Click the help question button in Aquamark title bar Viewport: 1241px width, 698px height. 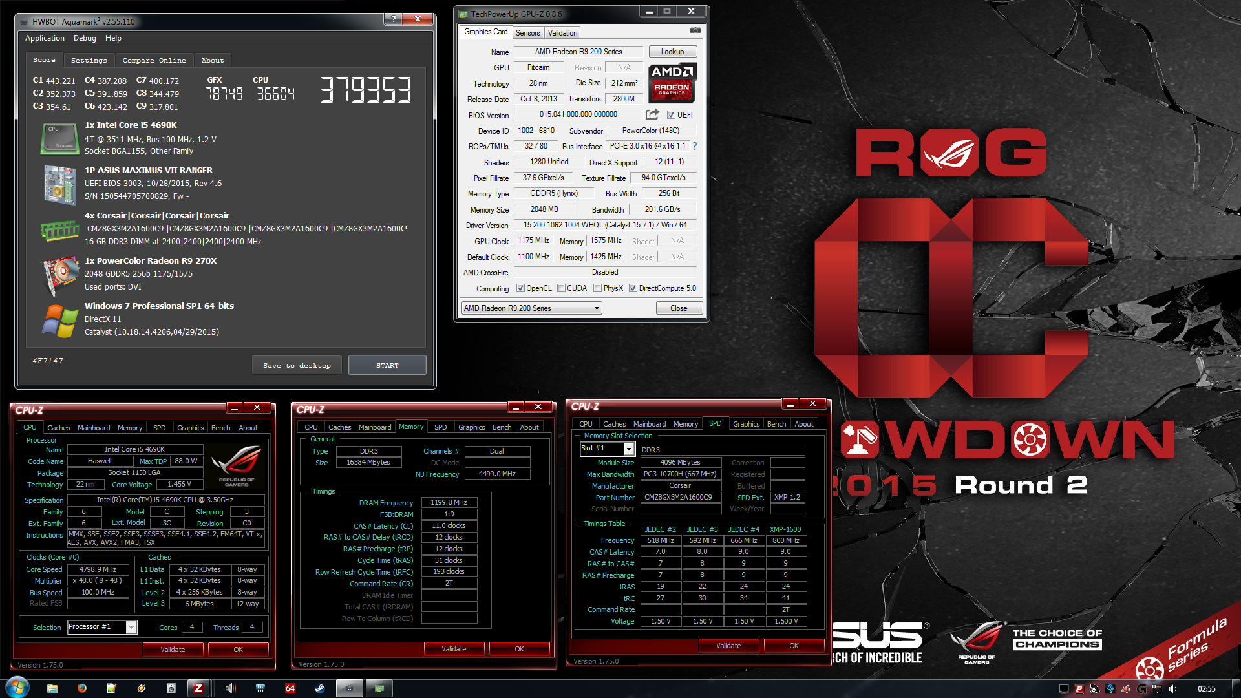[x=393, y=19]
